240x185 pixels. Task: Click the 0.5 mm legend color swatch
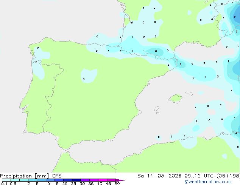15,180
